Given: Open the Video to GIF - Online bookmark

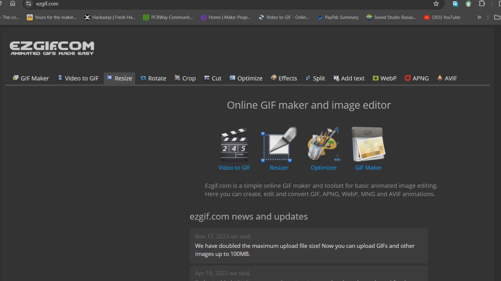Looking at the screenshot, I should tap(284, 17).
